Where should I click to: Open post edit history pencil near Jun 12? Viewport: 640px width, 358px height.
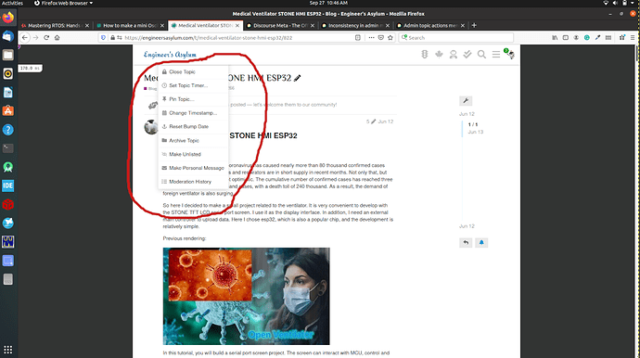[x=373, y=121]
